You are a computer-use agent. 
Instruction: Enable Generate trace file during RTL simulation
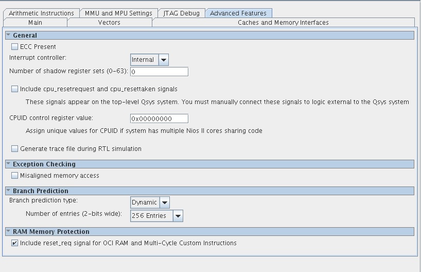[x=15, y=149]
